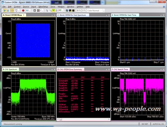Open the trace layout grid icon
The width and height of the screenshot is (167, 127).
pos(38,11)
